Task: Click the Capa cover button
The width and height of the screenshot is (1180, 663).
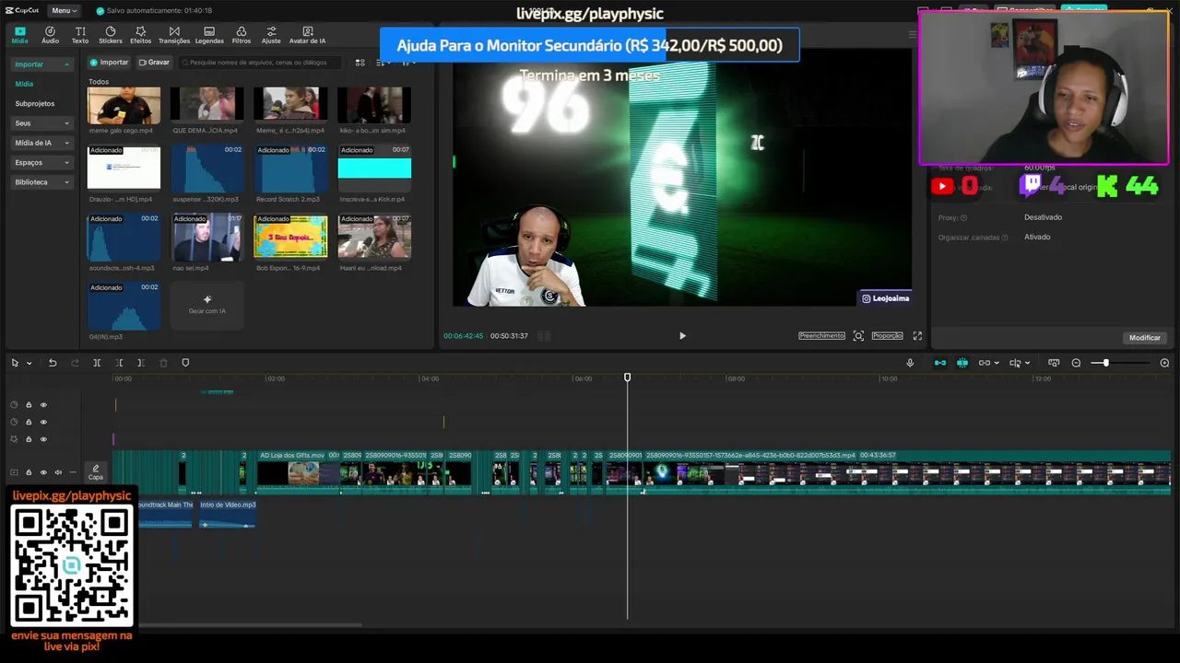Action: 96,472
